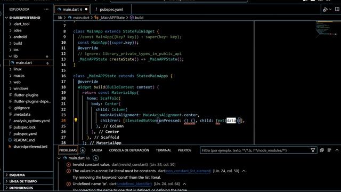Click the chevron up to maximize panel
Viewport: 341px width, 192px height.
pos(337,150)
